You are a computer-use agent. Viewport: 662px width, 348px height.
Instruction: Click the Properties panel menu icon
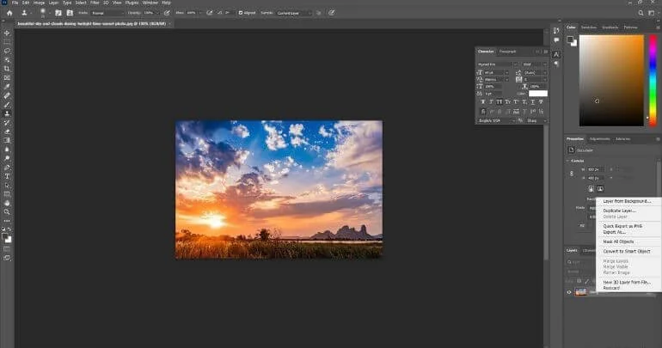point(658,139)
